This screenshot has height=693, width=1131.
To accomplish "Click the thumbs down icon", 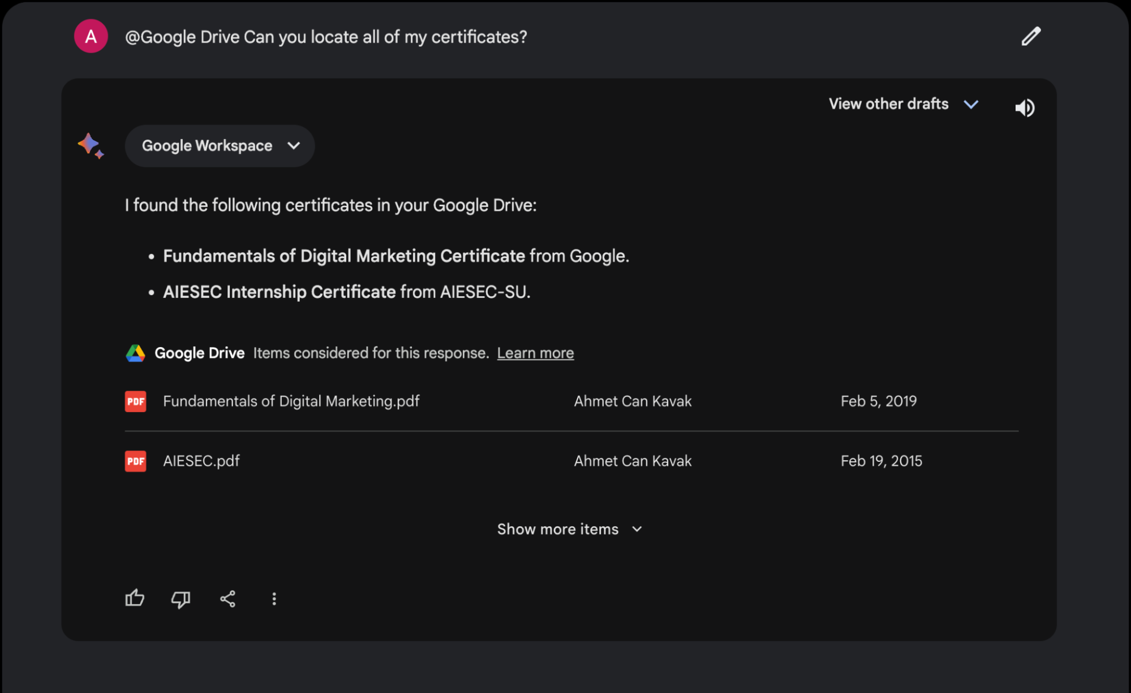I will tap(180, 599).
